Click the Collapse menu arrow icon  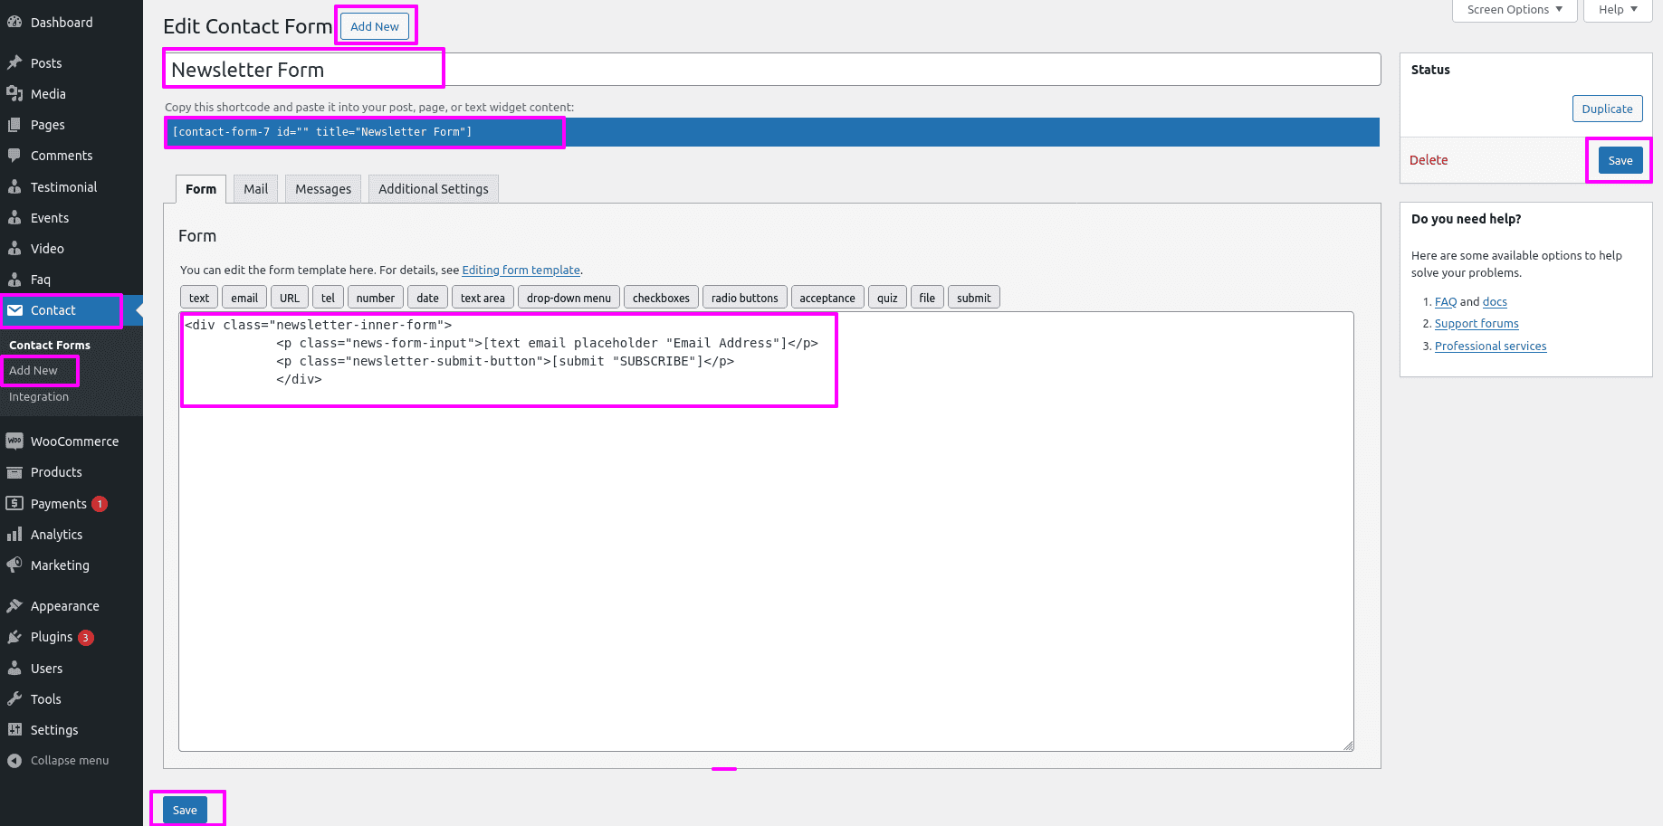14,760
